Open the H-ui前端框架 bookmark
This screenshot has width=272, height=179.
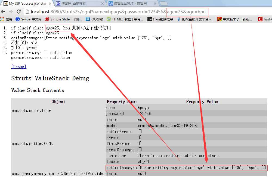coord(160,19)
